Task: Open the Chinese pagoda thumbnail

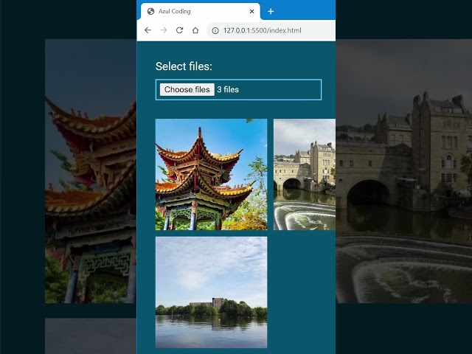Action: [x=211, y=174]
